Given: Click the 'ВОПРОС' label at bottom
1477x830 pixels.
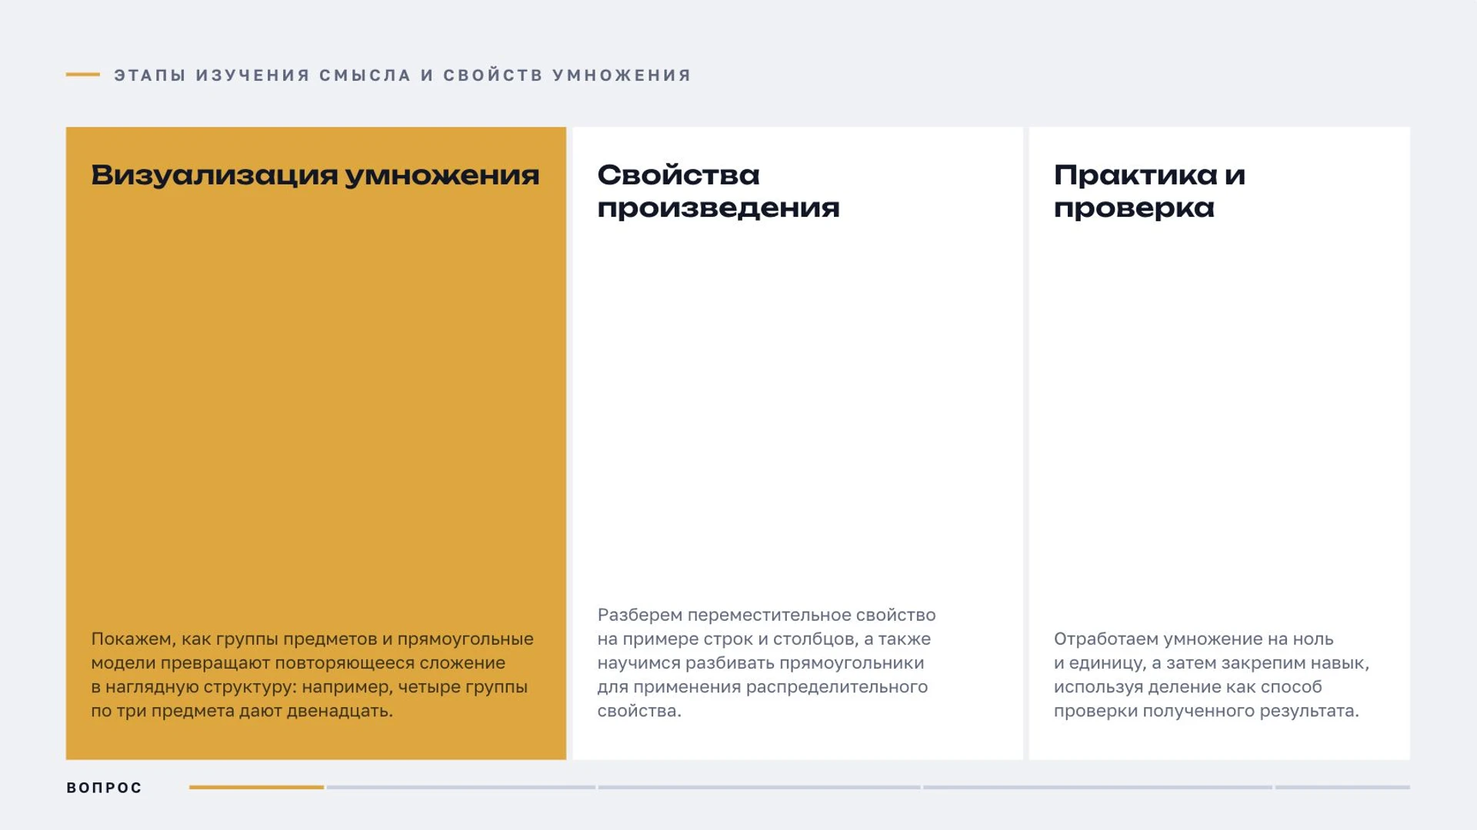Looking at the screenshot, I should coord(105,788).
